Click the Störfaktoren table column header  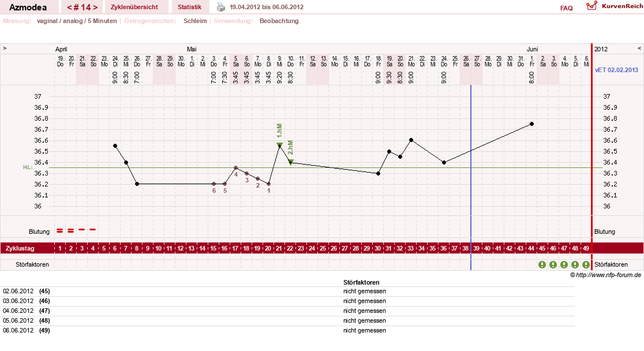pyautogui.click(x=361, y=282)
